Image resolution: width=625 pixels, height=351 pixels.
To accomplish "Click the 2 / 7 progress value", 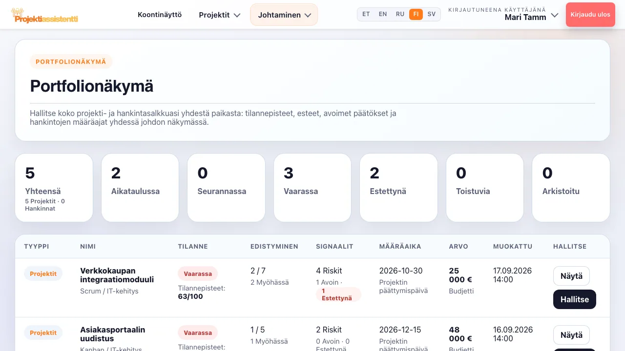I will tap(258, 271).
